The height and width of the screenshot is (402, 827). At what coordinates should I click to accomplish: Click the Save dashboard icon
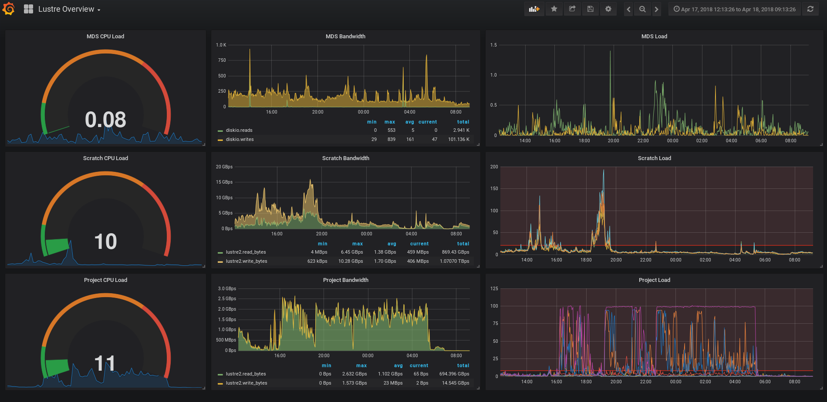coord(591,9)
